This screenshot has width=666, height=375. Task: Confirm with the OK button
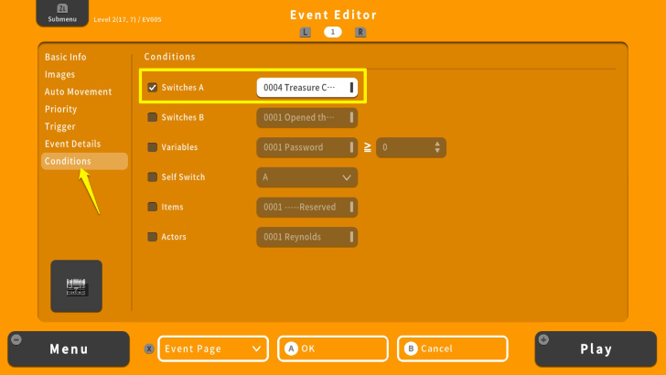pos(333,348)
